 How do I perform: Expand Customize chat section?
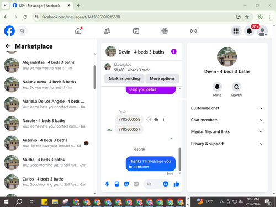[227, 108]
